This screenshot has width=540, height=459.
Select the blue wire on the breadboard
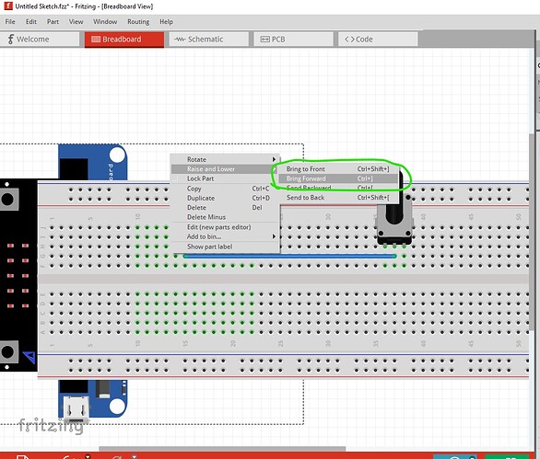pyautogui.click(x=289, y=256)
